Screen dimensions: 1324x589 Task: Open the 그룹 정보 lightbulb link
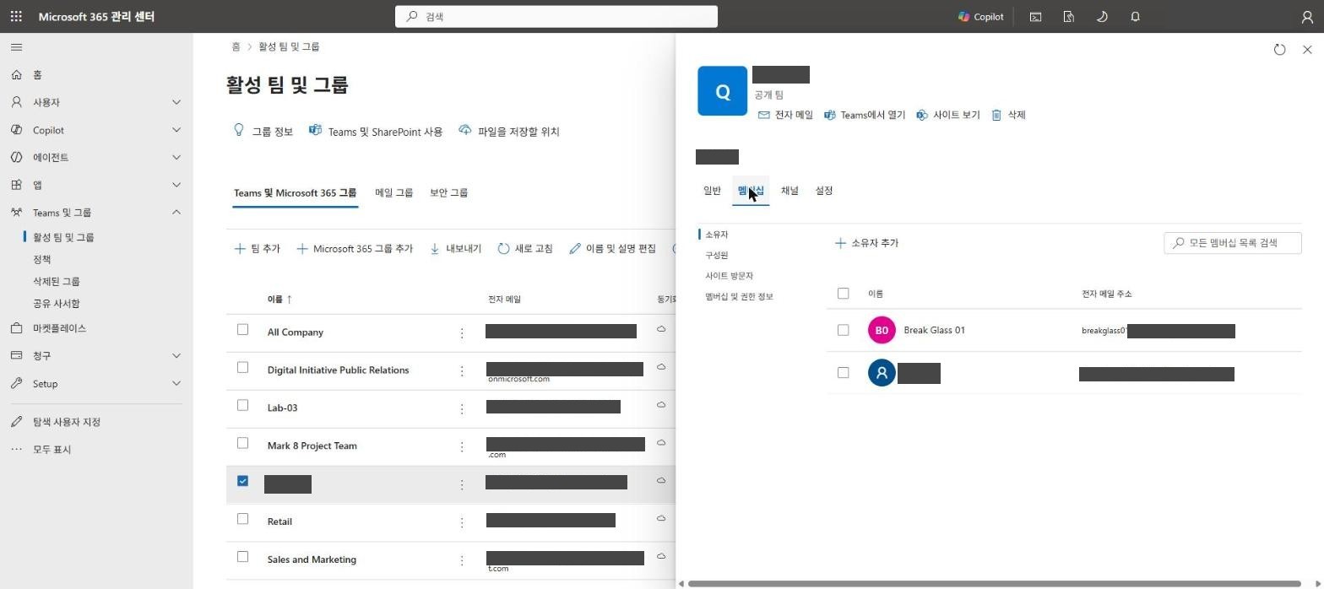pos(263,131)
